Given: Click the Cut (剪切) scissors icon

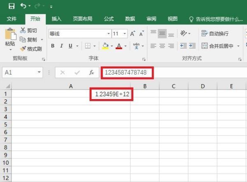Looking at the screenshot, I should tap(23, 31).
